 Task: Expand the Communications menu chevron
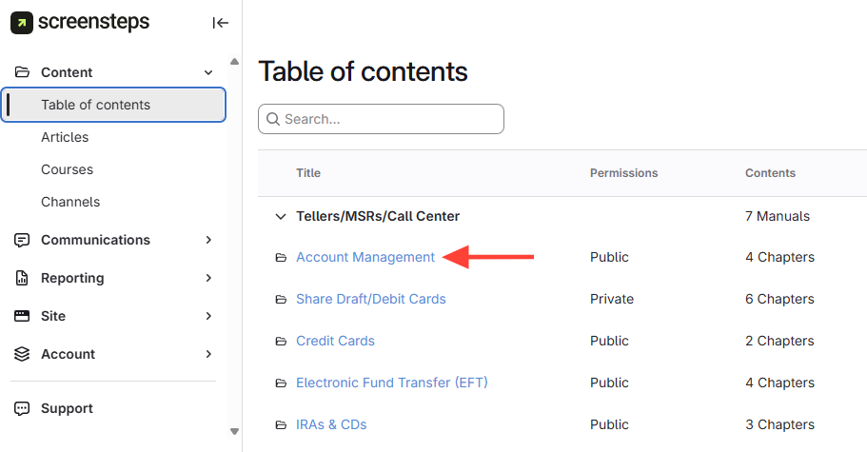point(208,240)
